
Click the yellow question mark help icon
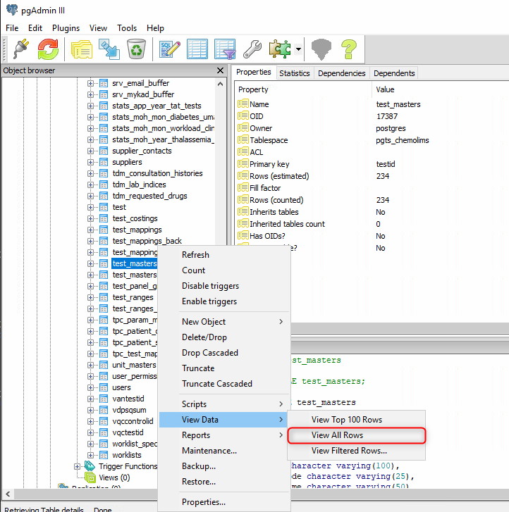[x=348, y=49]
